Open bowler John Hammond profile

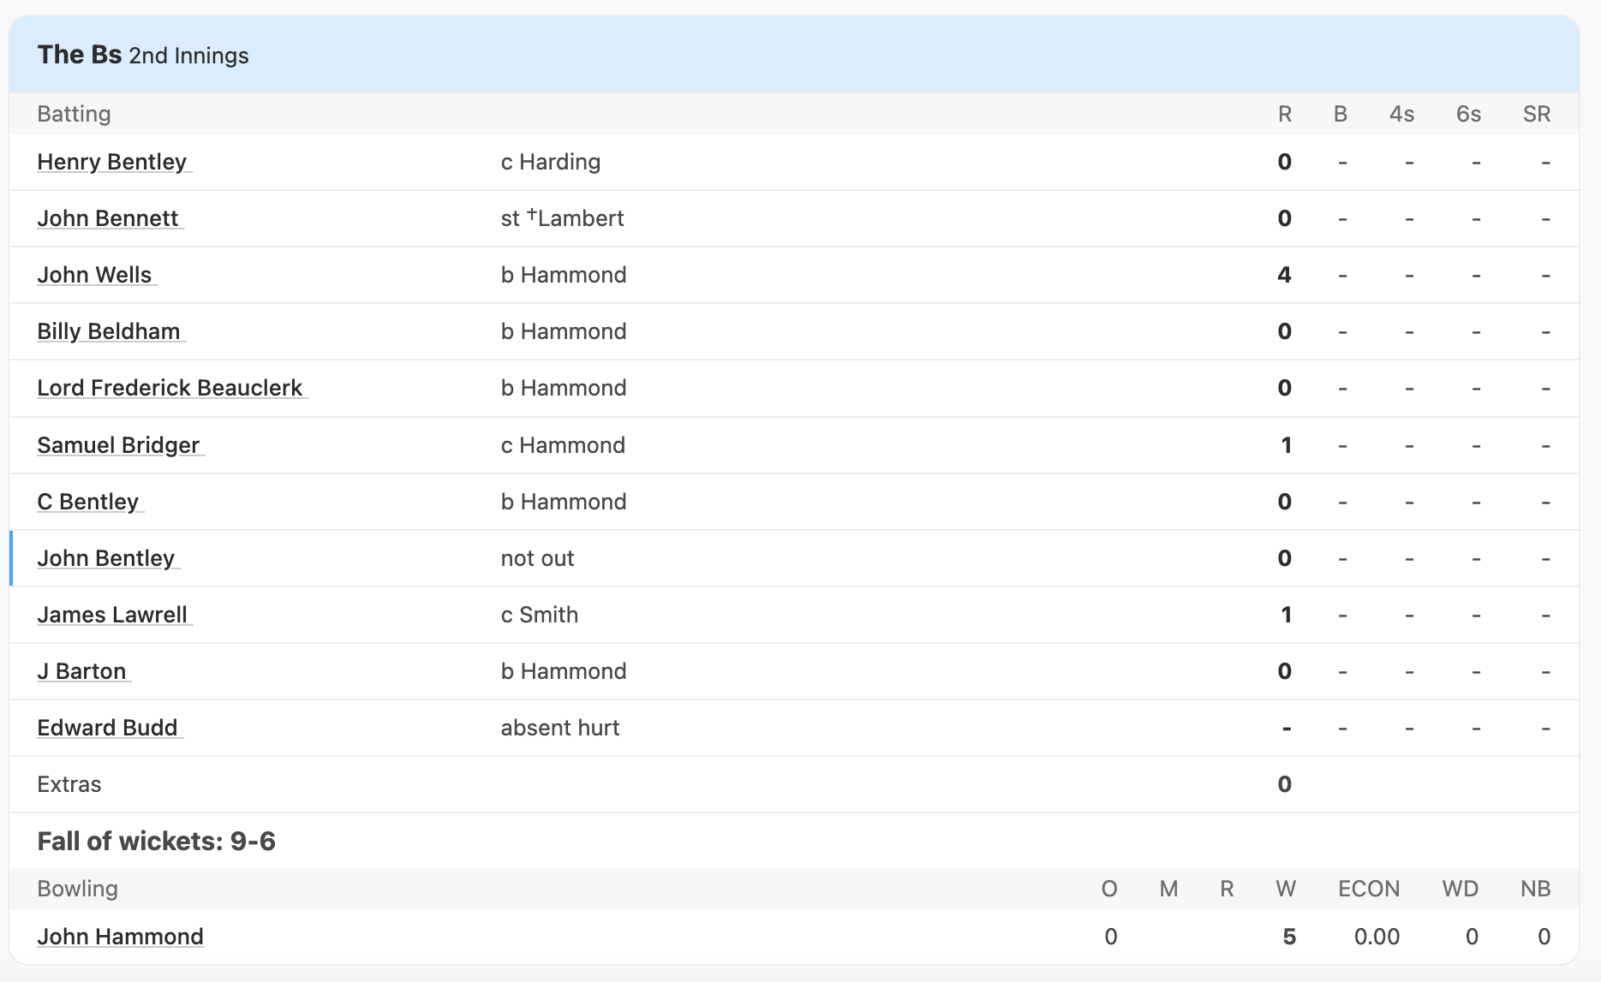[x=121, y=937]
